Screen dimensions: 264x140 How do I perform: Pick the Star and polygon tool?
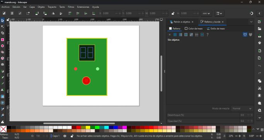point(2,52)
